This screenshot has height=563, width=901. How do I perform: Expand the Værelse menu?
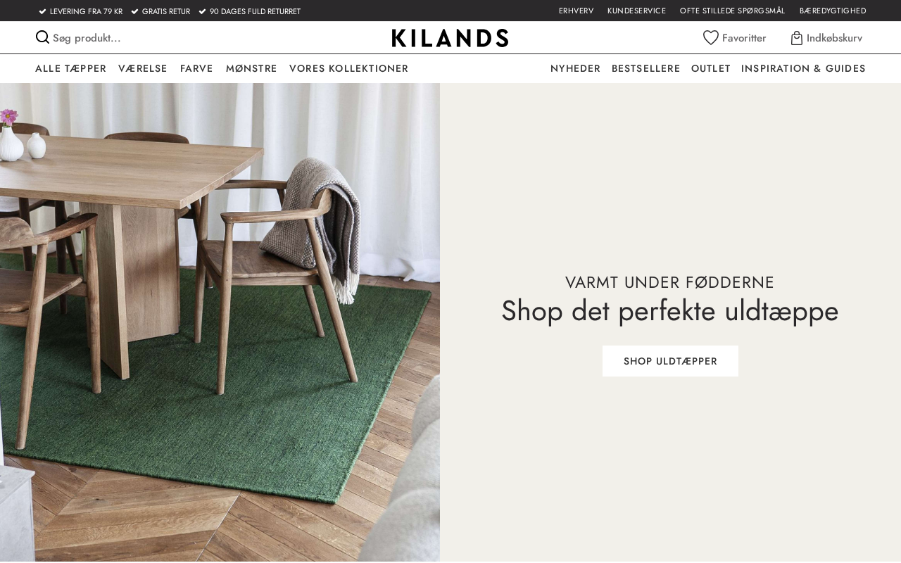(143, 68)
